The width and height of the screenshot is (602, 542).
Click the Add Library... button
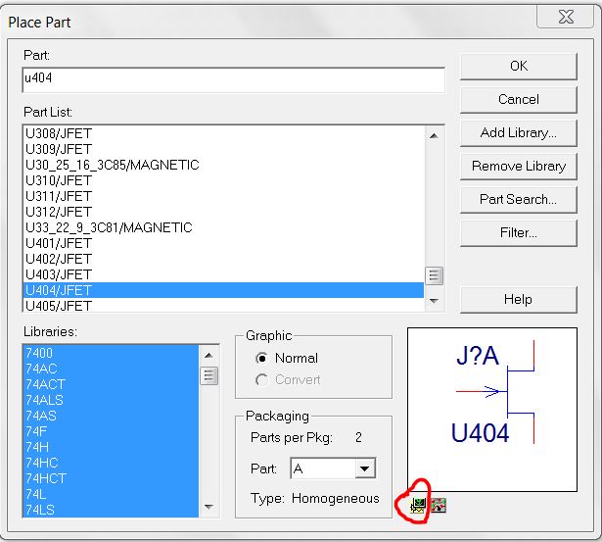tap(518, 132)
